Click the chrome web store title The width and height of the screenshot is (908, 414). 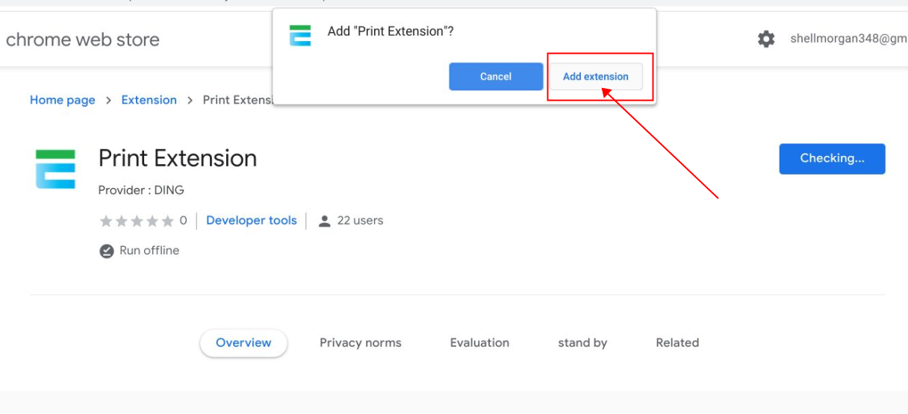[83, 40]
